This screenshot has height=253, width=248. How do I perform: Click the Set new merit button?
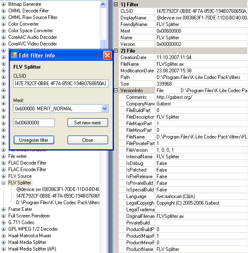pos(88,123)
